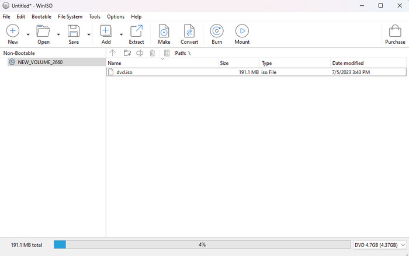Click the Save floppy disk icon

(74, 31)
